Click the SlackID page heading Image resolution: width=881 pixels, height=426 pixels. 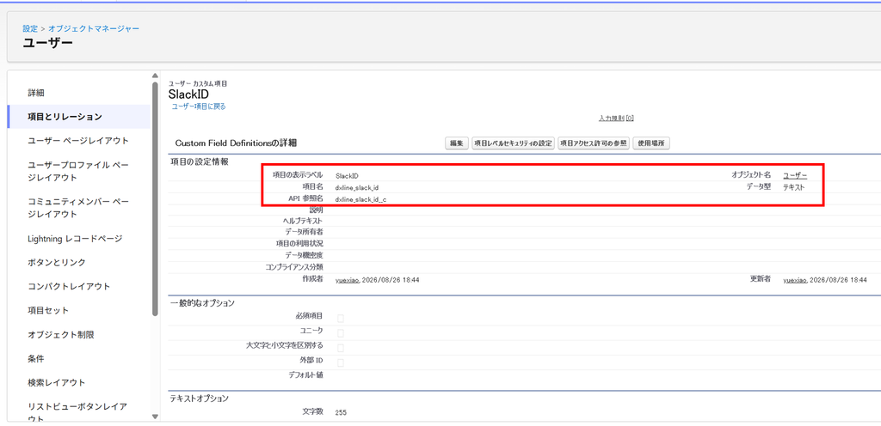click(x=188, y=94)
